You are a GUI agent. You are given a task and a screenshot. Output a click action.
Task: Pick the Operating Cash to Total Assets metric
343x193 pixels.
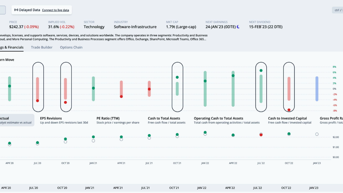(x=226, y=120)
